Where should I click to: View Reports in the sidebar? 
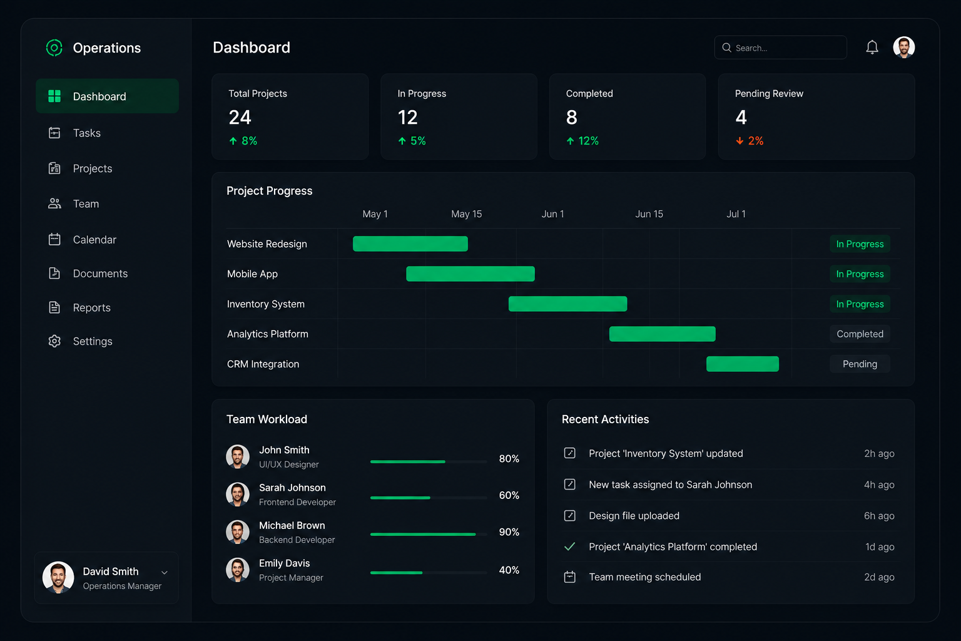(107, 307)
